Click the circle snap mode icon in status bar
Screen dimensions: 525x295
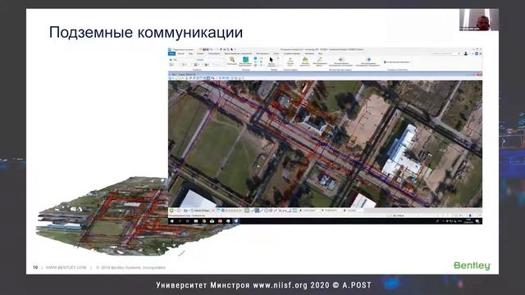(x=266, y=211)
